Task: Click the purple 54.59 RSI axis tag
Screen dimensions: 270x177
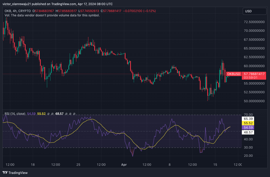Action: coord(248,127)
